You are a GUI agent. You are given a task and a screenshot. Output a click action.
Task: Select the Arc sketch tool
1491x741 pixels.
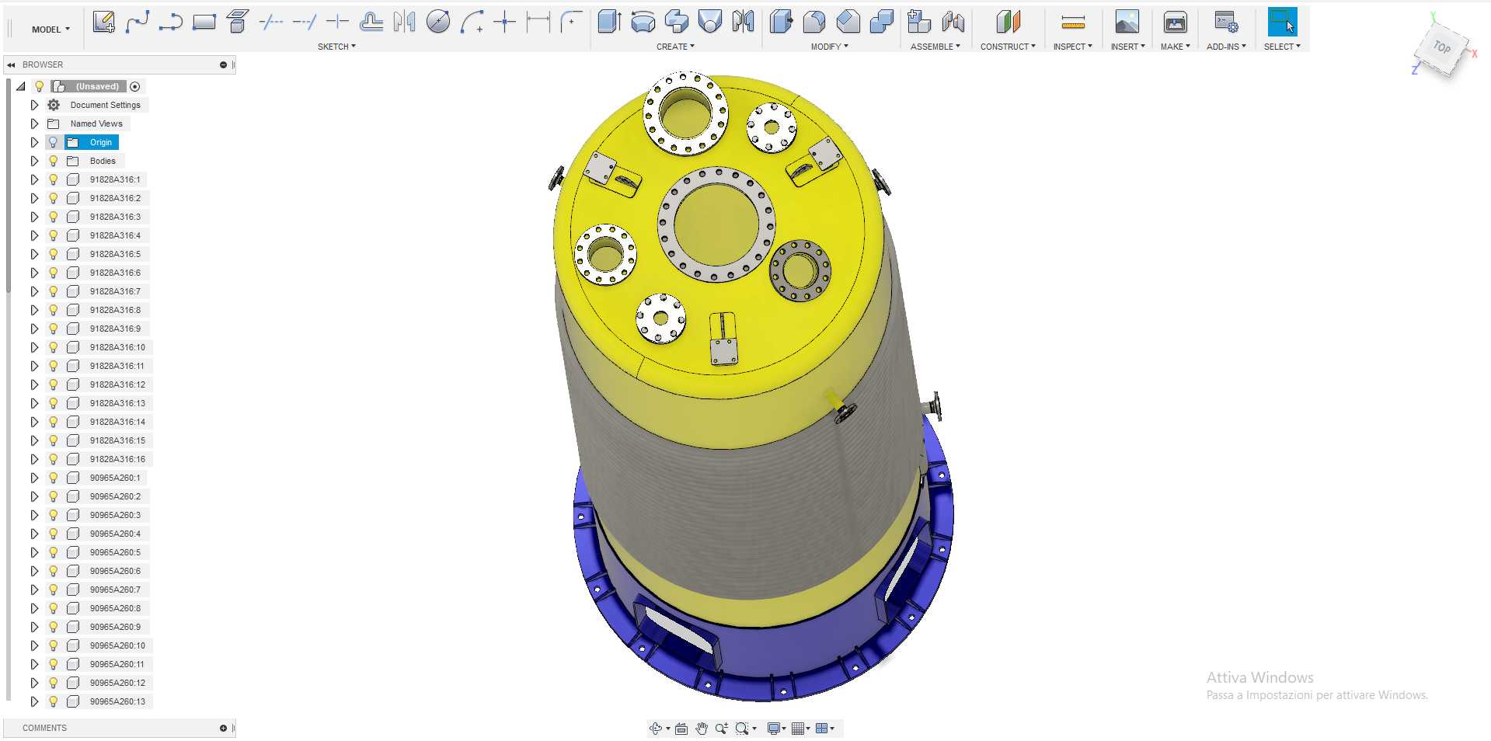pos(471,22)
